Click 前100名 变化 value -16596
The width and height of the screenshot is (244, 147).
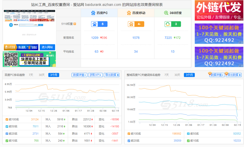coord(115,119)
